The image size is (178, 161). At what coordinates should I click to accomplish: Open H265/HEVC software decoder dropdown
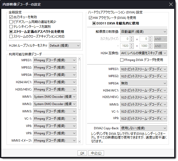tap(55, 89)
